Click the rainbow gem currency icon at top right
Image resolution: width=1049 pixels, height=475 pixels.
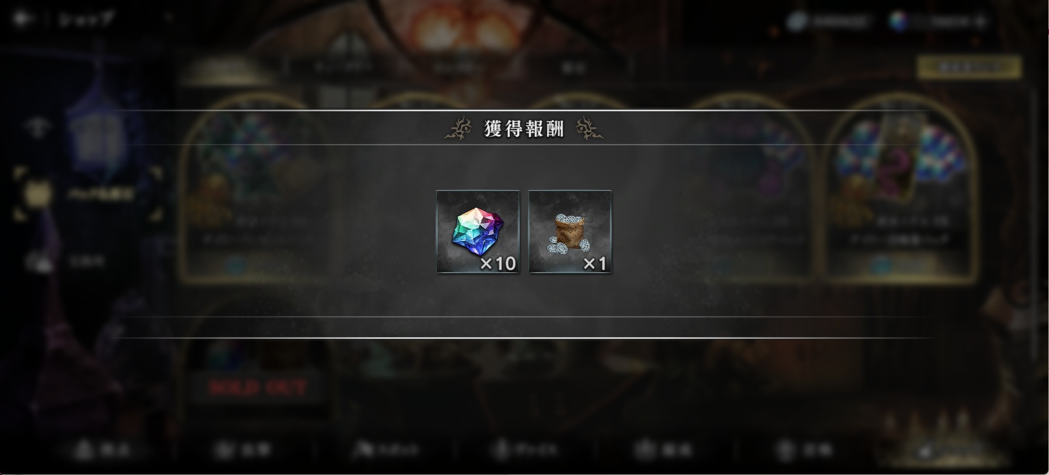pos(899,22)
